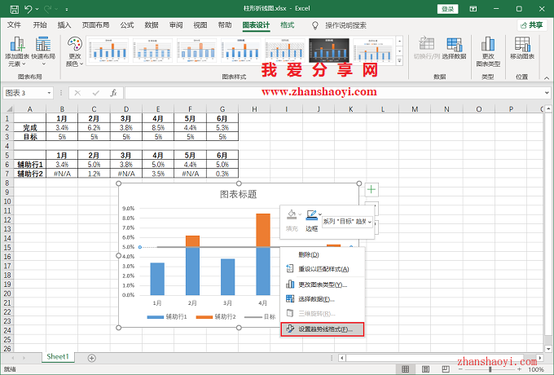Screen dimensions: 554x375
Task: Click the Fill bucket icon
Action: 292,214
